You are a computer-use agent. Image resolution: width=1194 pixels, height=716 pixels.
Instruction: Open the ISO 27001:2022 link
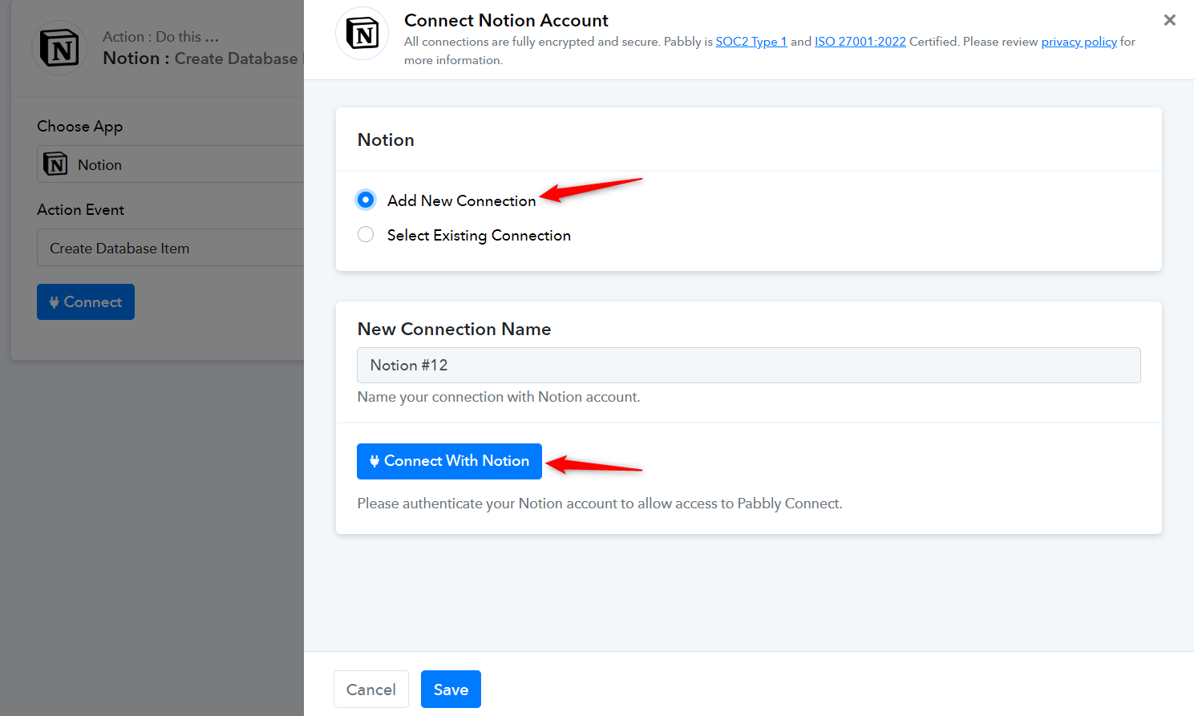[860, 42]
